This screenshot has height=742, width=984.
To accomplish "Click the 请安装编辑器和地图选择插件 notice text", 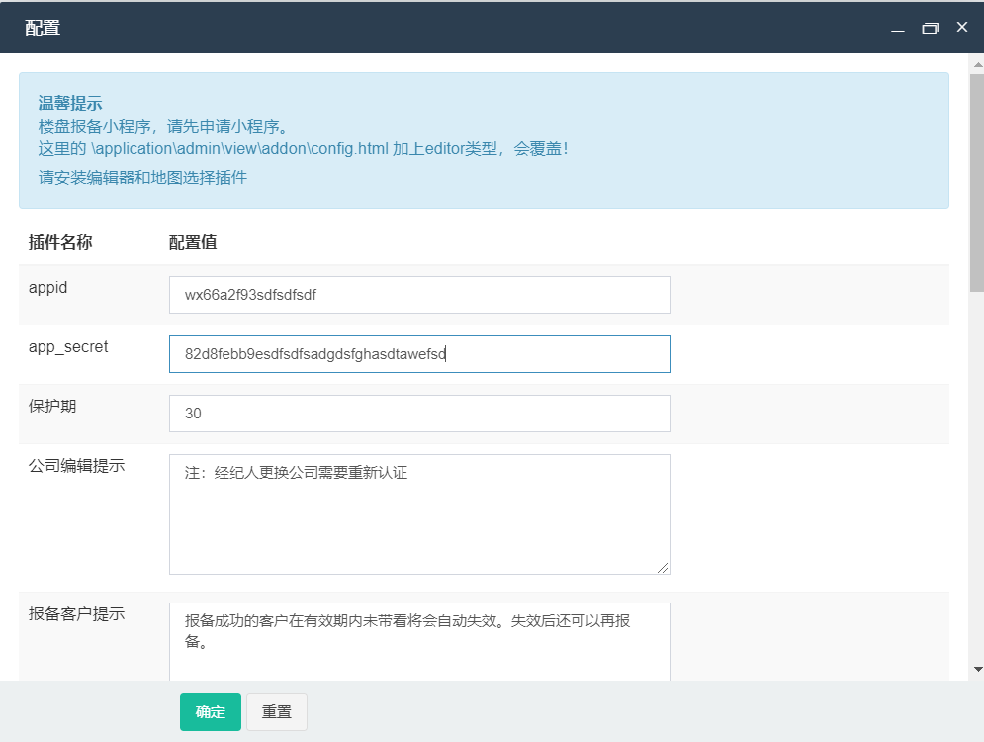I will click(142, 178).
